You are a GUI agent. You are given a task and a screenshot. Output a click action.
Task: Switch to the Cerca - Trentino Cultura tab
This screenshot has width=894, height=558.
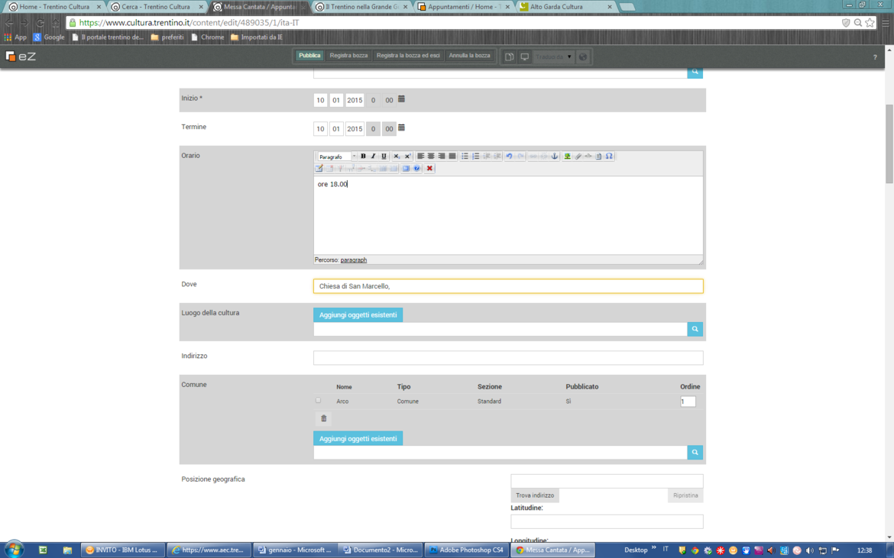pos(156,7)
